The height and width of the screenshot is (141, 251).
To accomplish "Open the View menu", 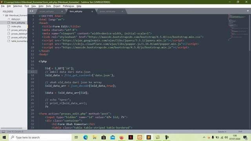I will [34, 6].
